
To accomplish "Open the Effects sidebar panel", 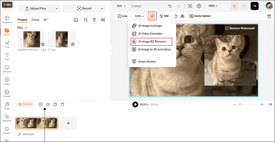I will click(x=7, y=130).
